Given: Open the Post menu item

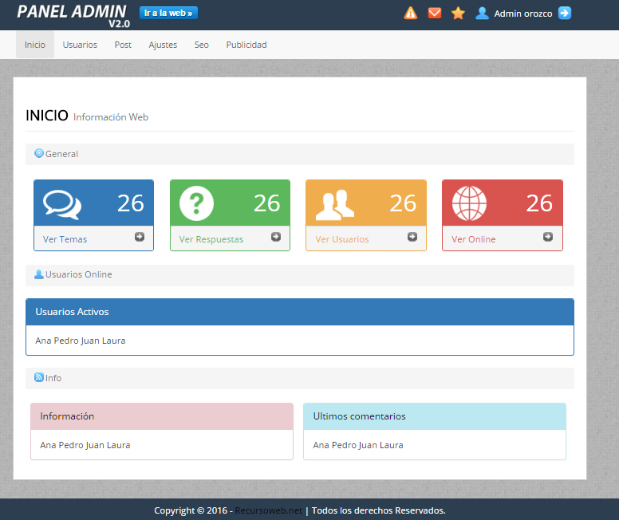Looking at the screenshot, I should 123,45.
